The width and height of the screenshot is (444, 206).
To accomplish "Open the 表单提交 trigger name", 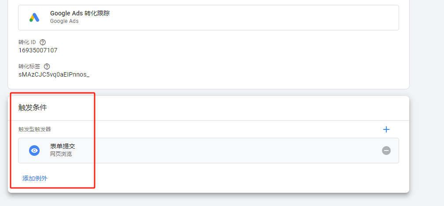I will click(x=62, y=146).
